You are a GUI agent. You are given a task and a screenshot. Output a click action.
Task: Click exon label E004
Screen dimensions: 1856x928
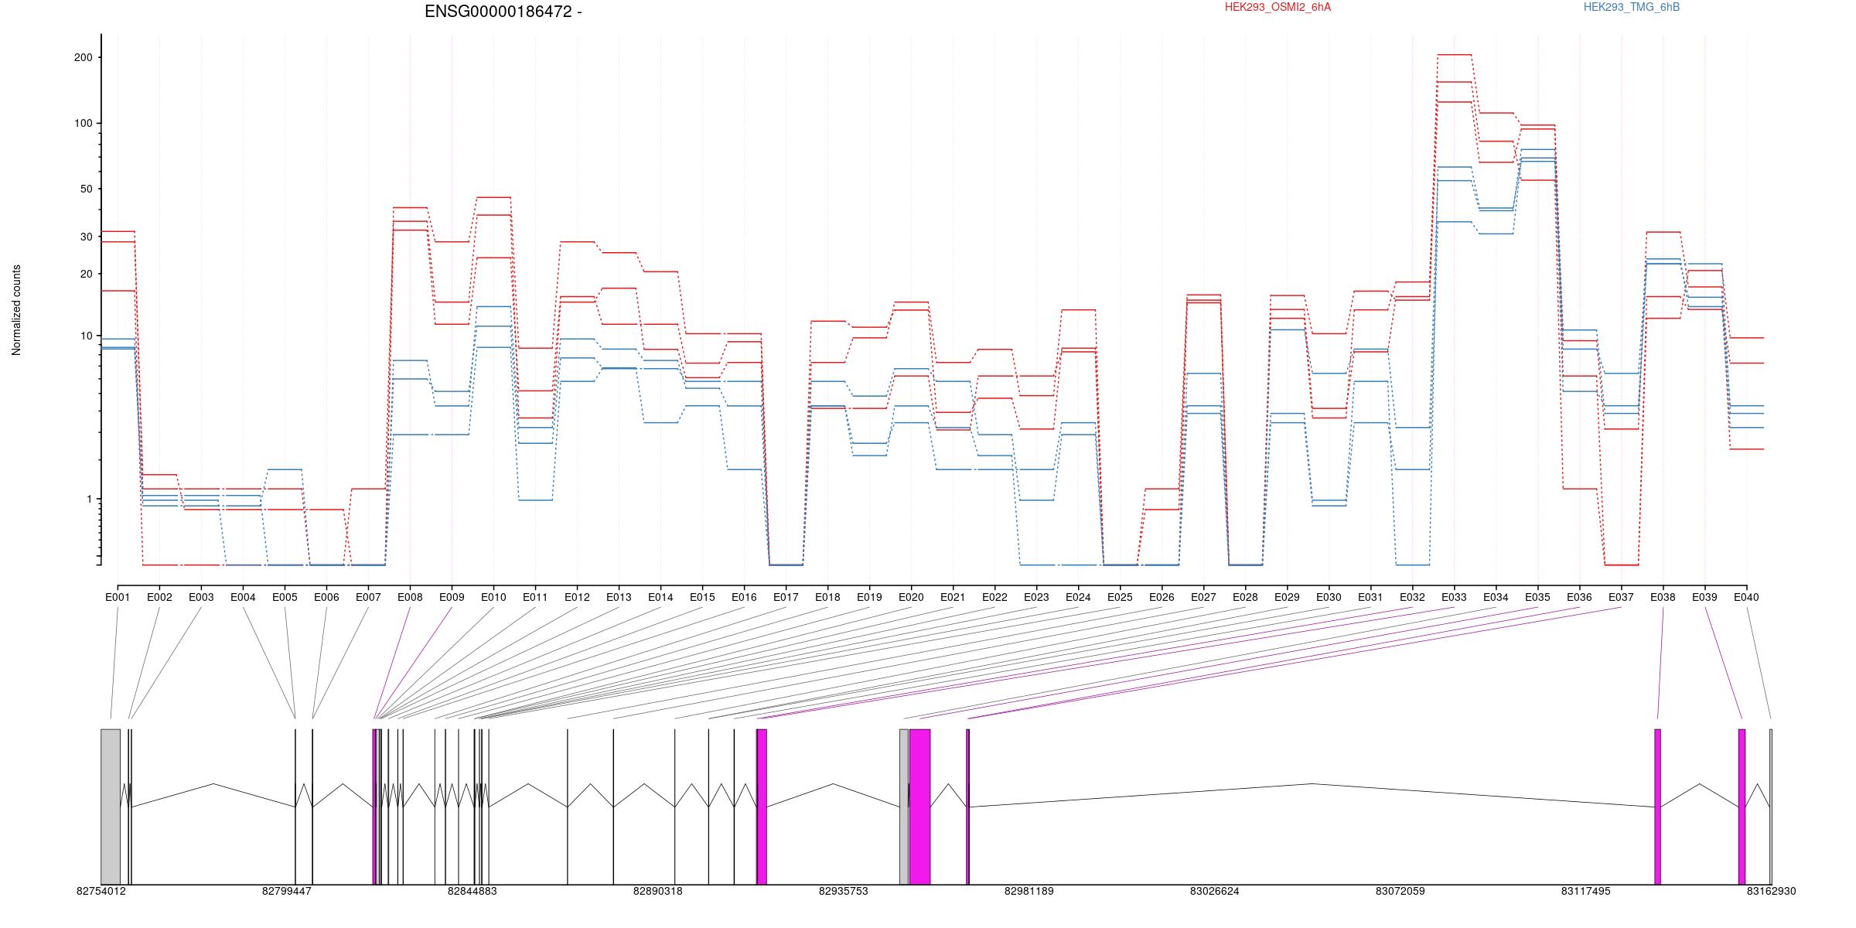tap(243, 597)
